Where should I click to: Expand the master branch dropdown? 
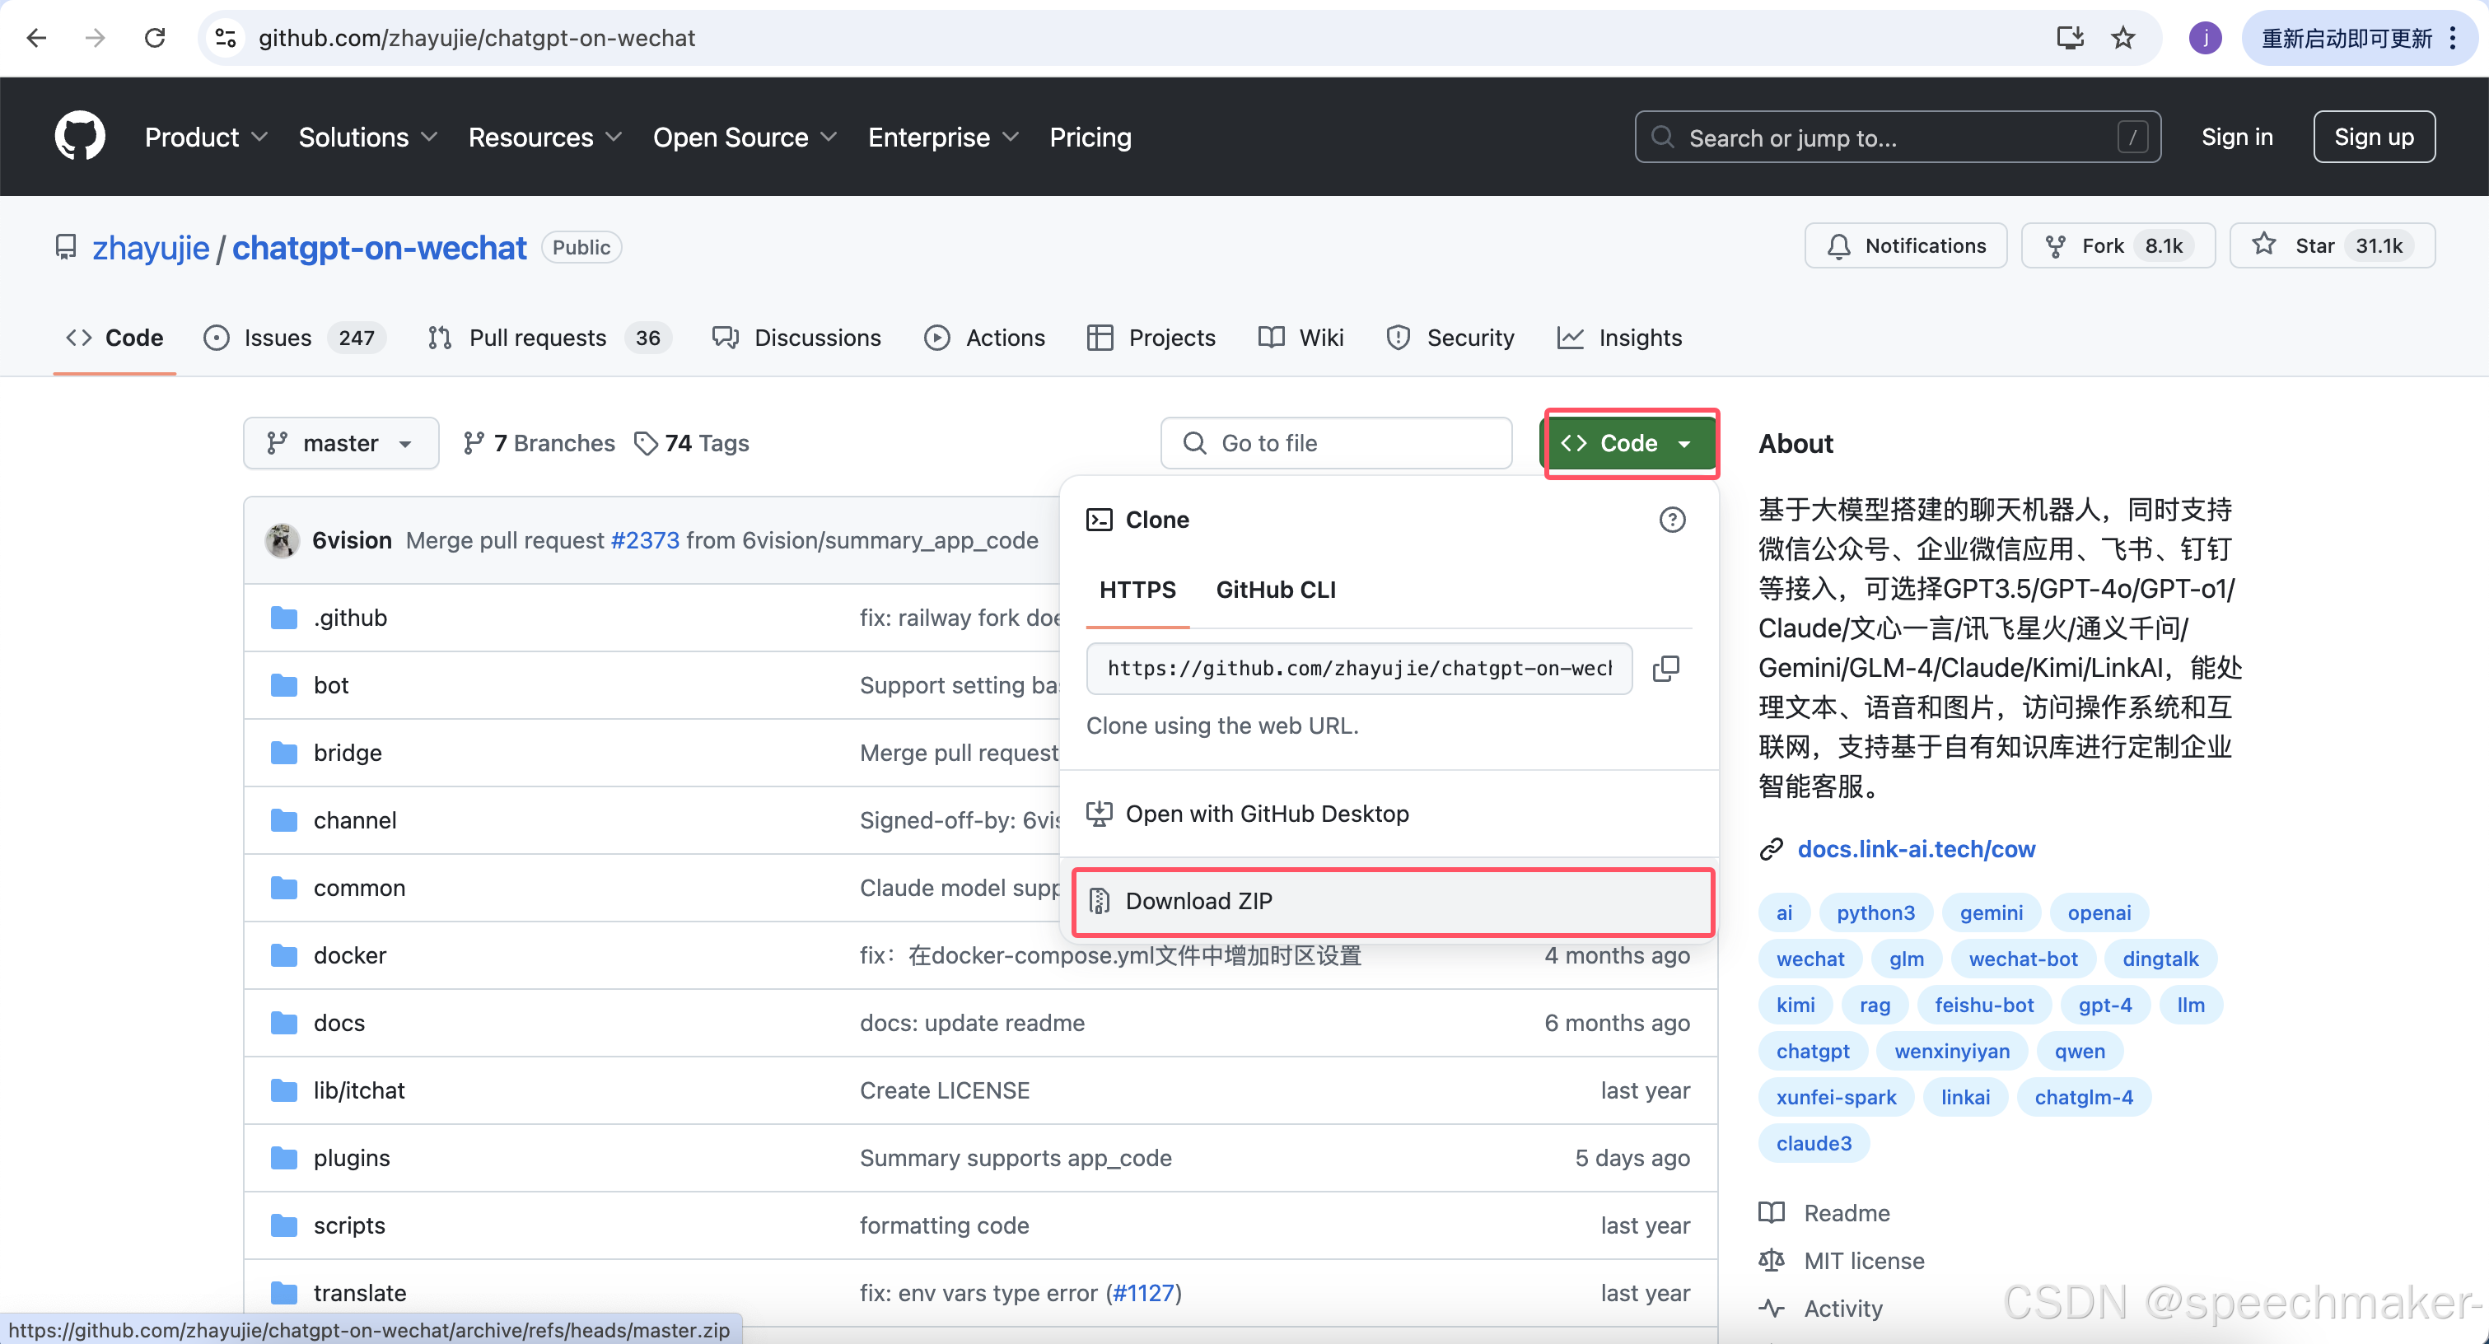340,442
